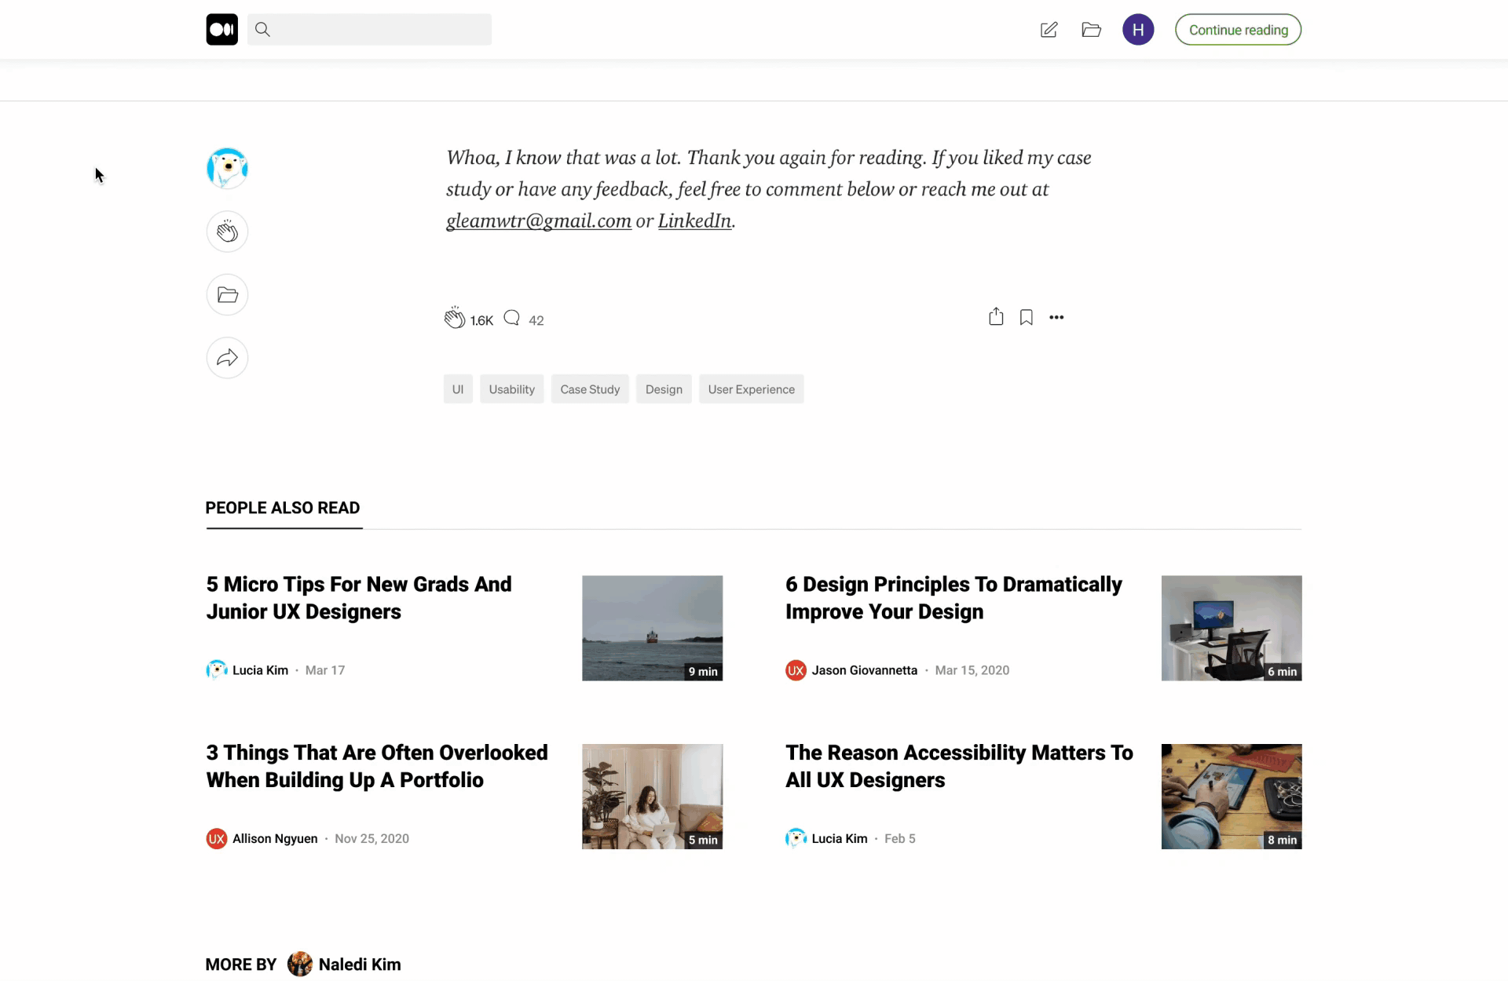This screenshot has height=981, width=1508.
Task: Click Naledi Kim avatar in MORE BY
Action: (x=299, y=964)
